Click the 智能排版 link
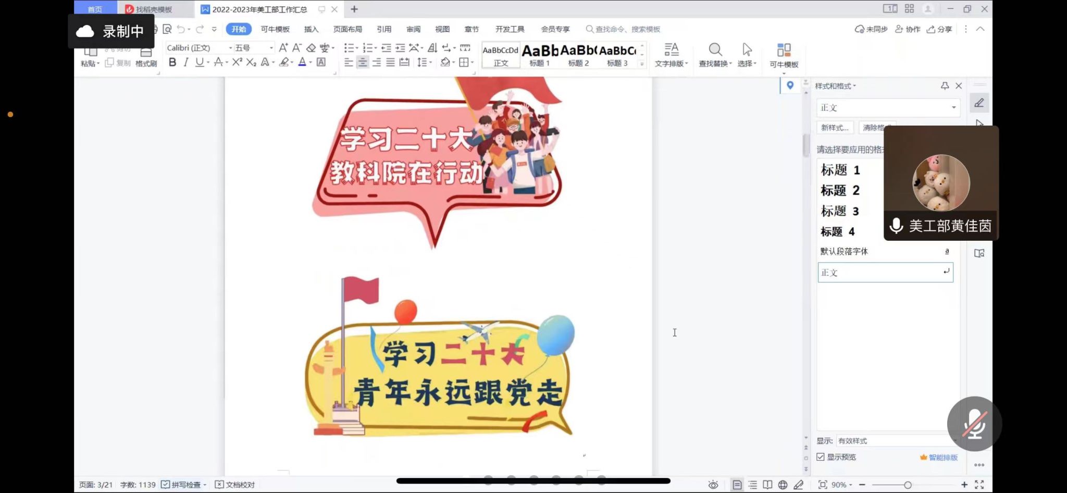This screenshot has height=493, width=1067. [x=939, y=457]
